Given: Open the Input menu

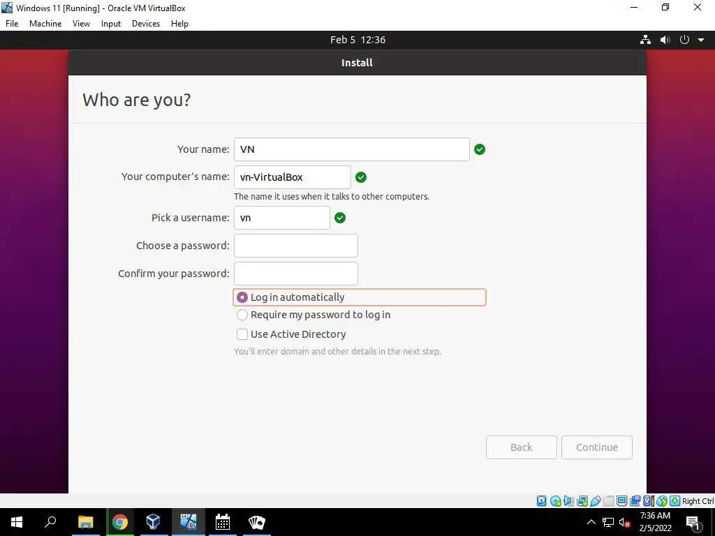Looking at the screenshot, I should click(x=111, y=24).
